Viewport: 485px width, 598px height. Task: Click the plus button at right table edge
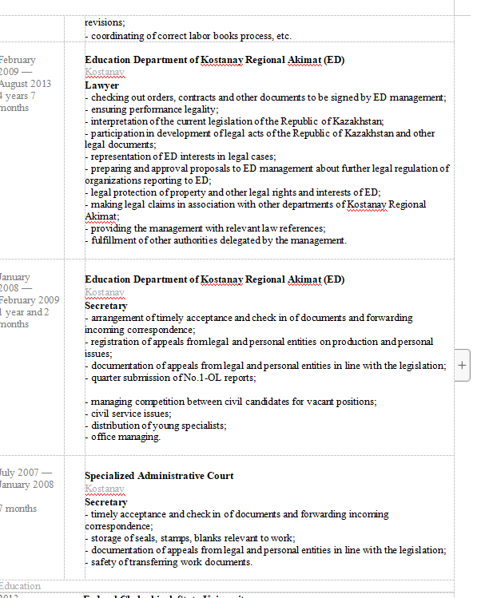click(462, 364)
